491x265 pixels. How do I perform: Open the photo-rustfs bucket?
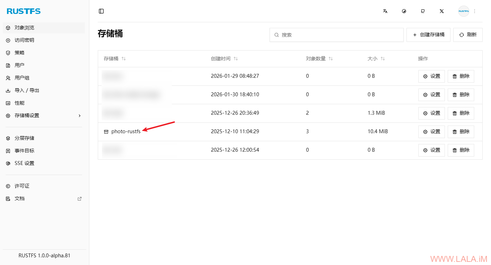[126, 131]
